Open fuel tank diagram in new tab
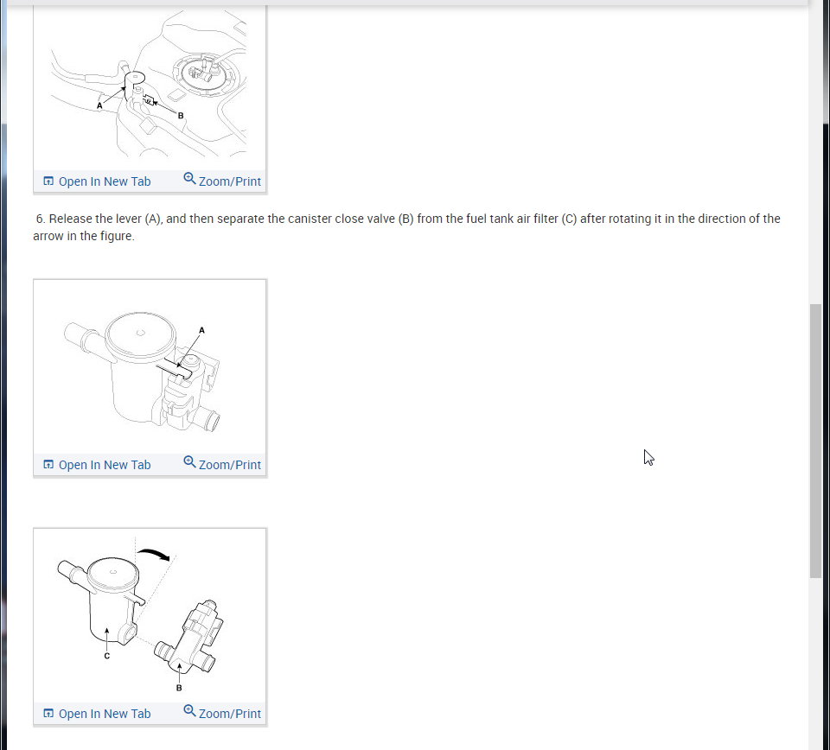 point(97,181)
